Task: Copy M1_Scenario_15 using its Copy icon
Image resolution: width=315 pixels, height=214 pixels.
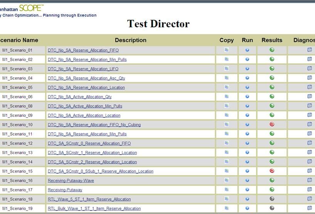Action: (227, 171)
